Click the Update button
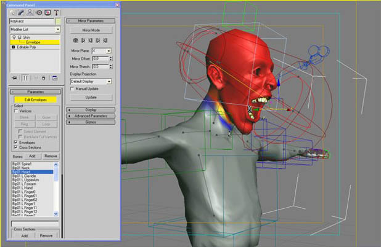 [91, 97]
